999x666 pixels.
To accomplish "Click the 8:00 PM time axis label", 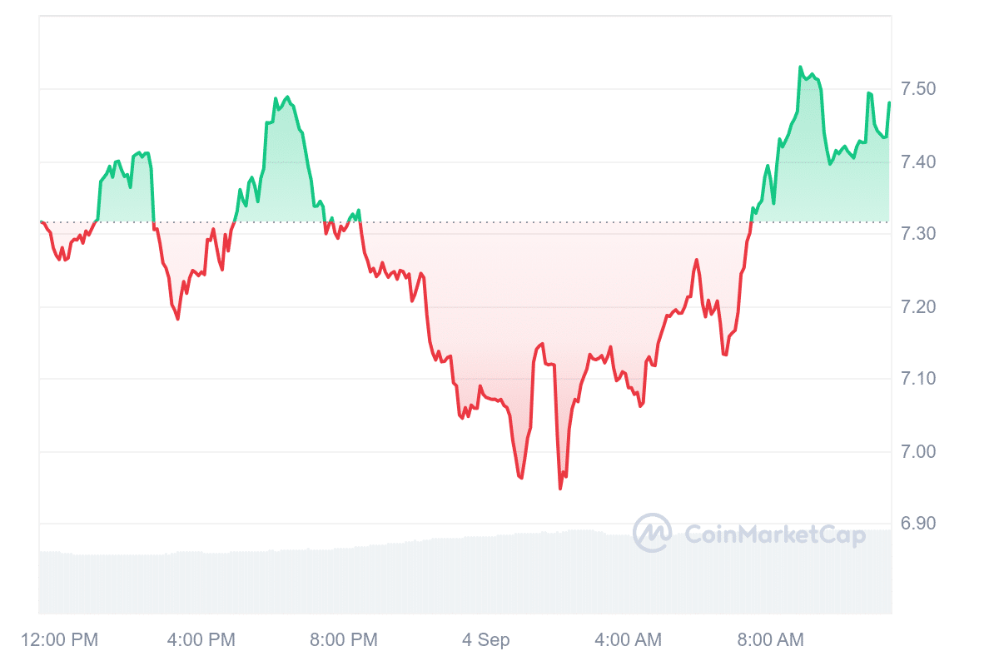I will point(343,639).
